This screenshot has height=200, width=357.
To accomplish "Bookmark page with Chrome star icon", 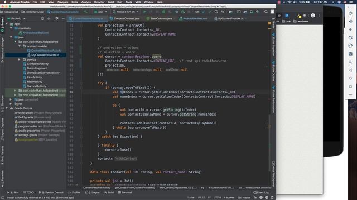I will [279, 16].
